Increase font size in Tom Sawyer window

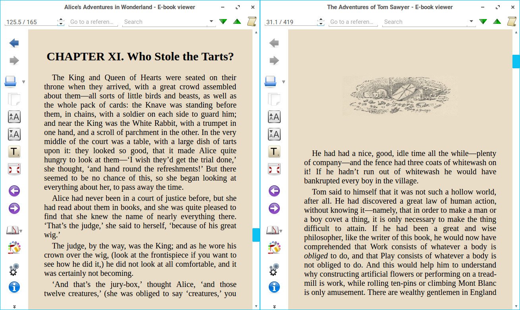pyautogui.click(x=274, y=117)
